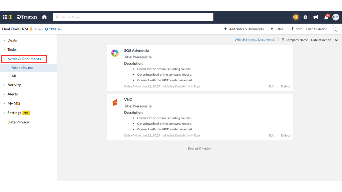This screenshot has height=192, width=342.
Task: Click the orange U badge icon
Action: [296, 17]
